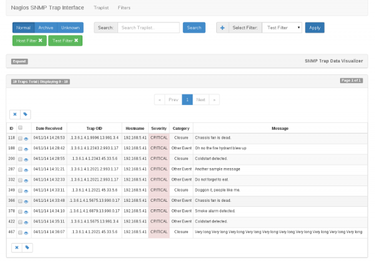Click the eye icon for trap 349
The width and height of the screenshot is (375, 263).
[x=26, y=190]
